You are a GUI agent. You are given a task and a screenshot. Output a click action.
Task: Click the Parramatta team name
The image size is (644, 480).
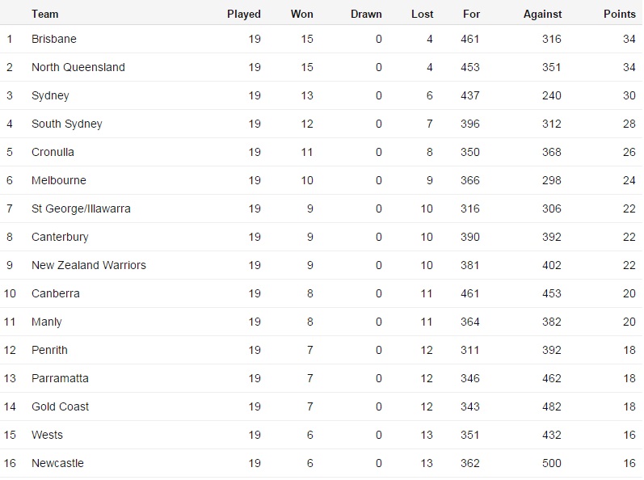coord(60,378)
